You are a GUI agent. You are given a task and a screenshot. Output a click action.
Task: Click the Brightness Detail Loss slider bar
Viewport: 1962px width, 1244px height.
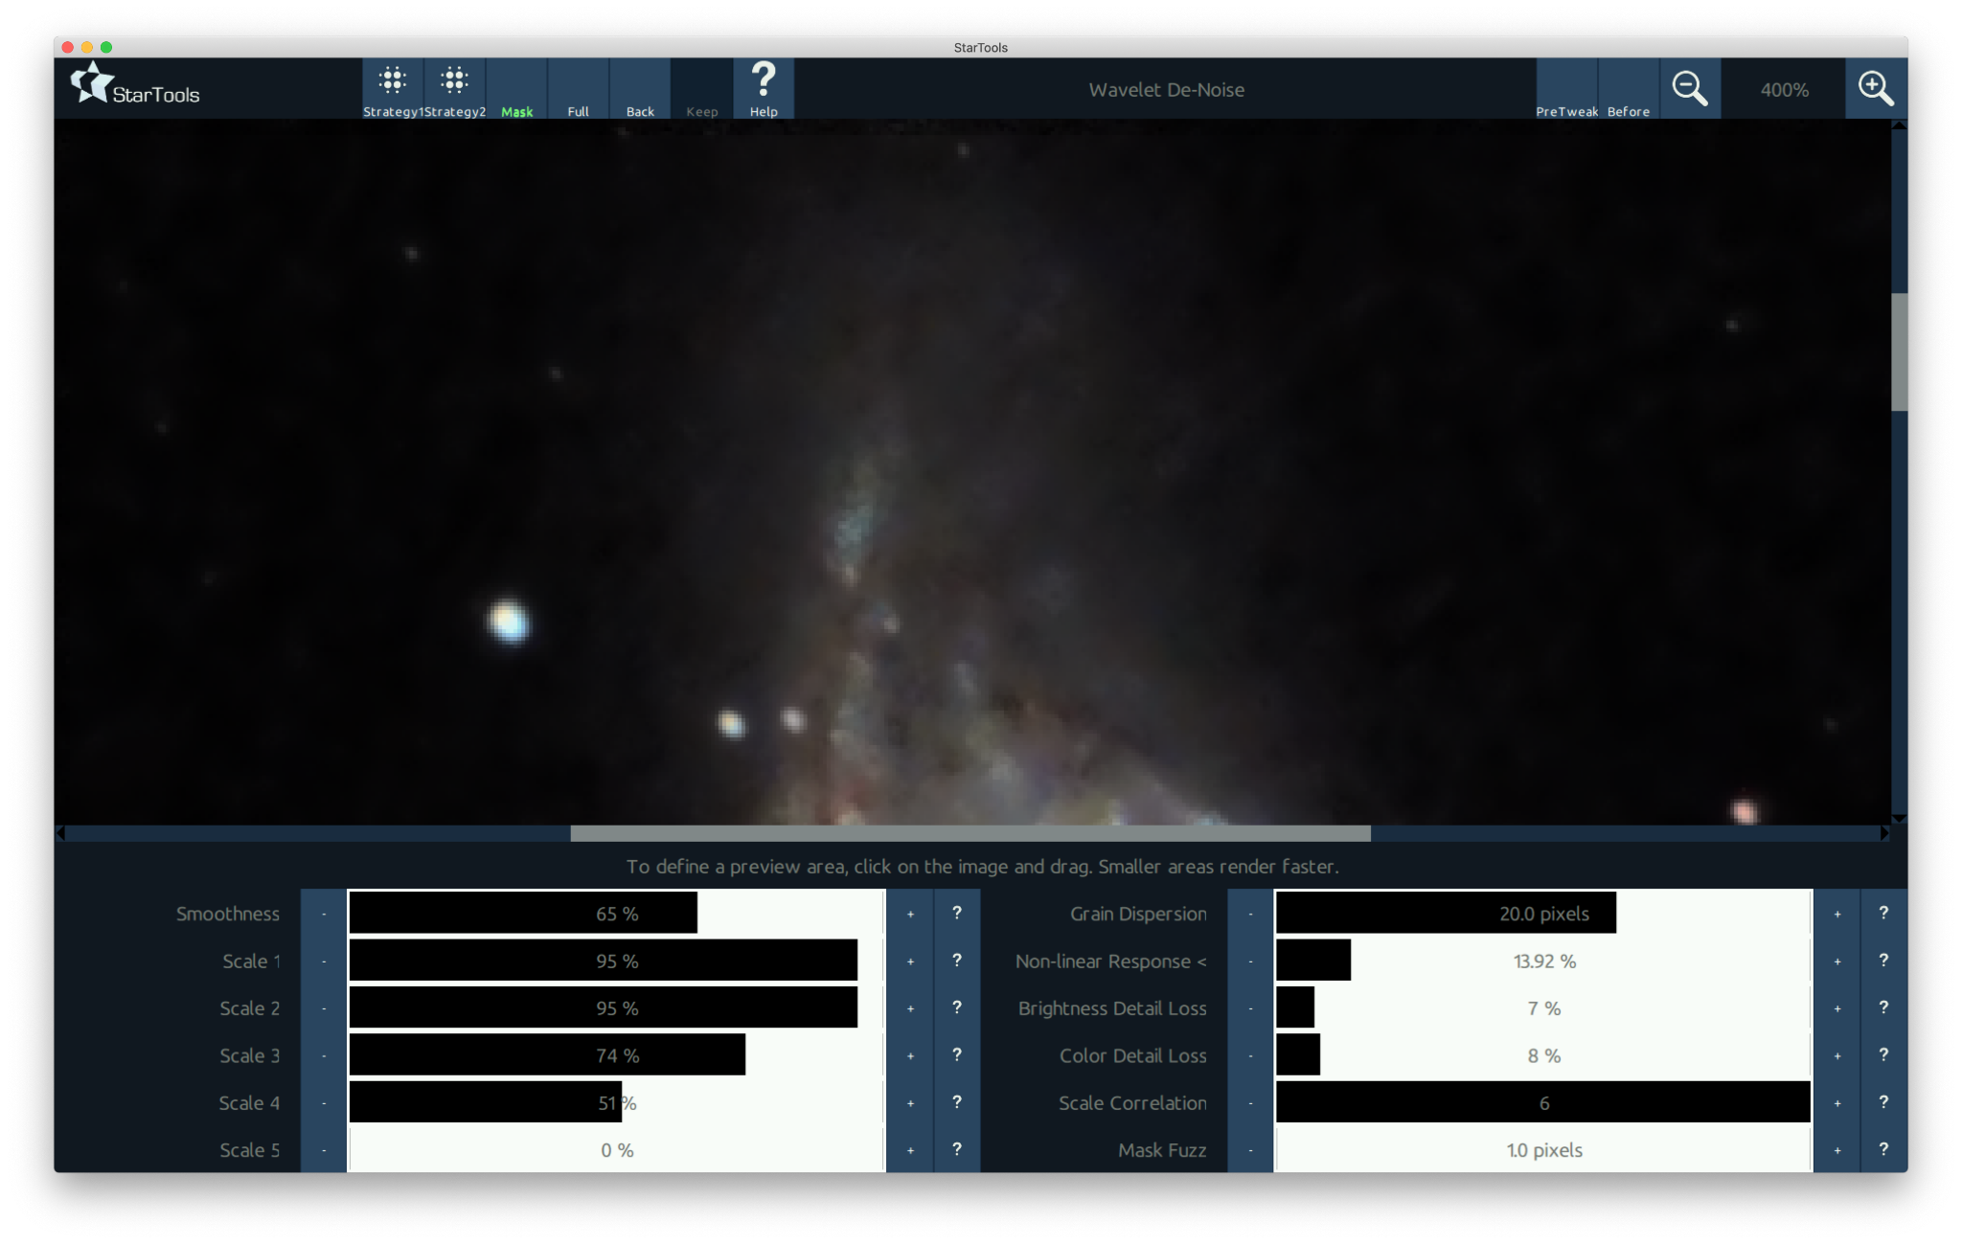tap(1543, 1008)
